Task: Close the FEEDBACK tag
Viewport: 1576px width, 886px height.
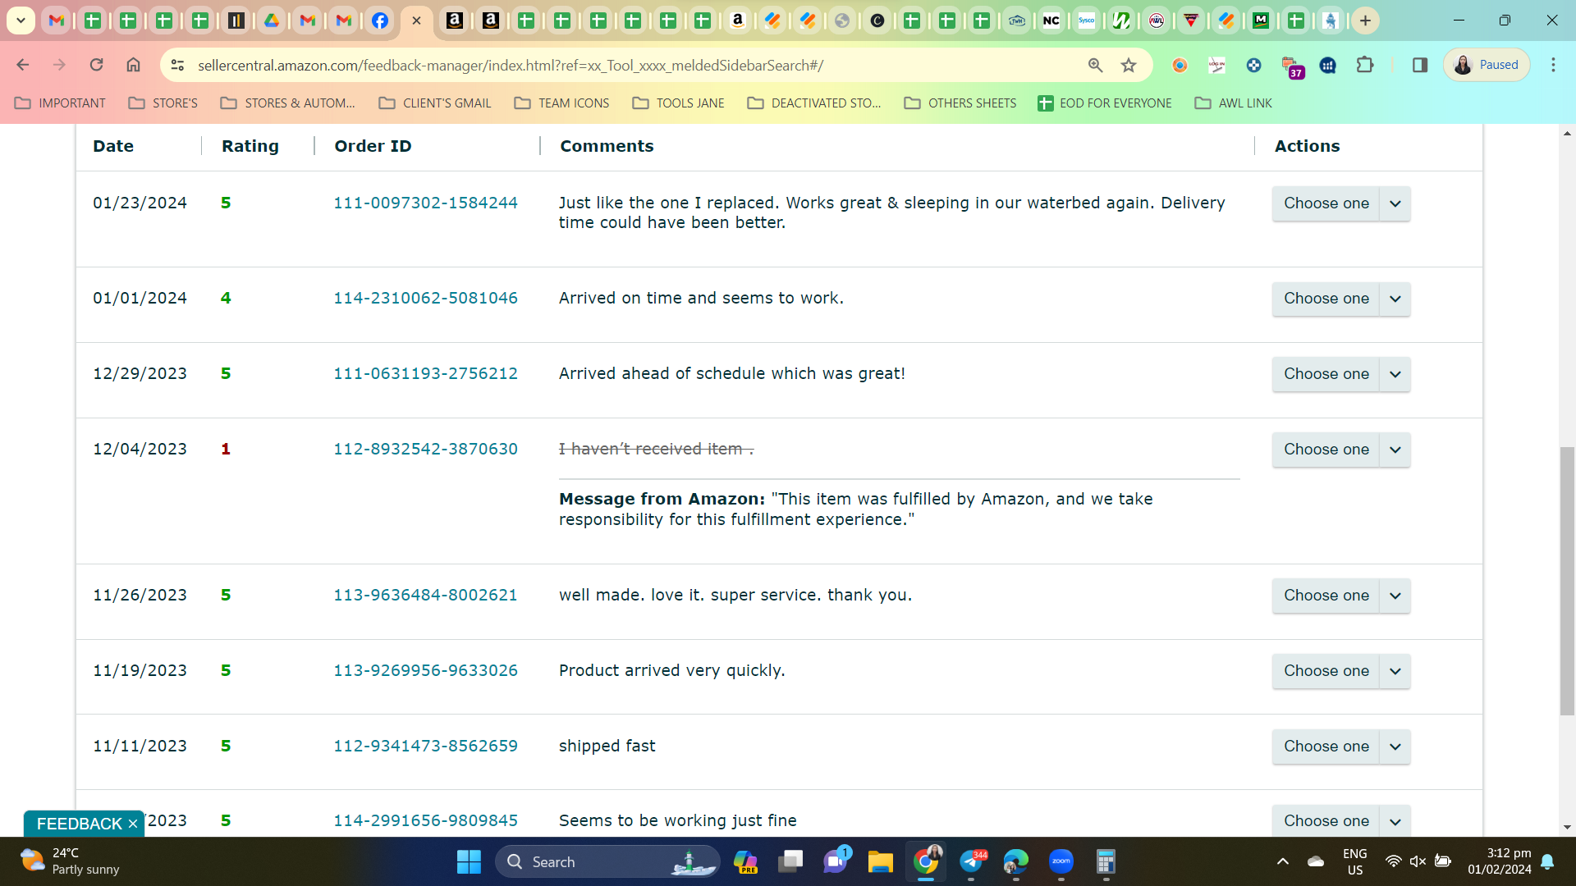Action: tap(133, 824)
